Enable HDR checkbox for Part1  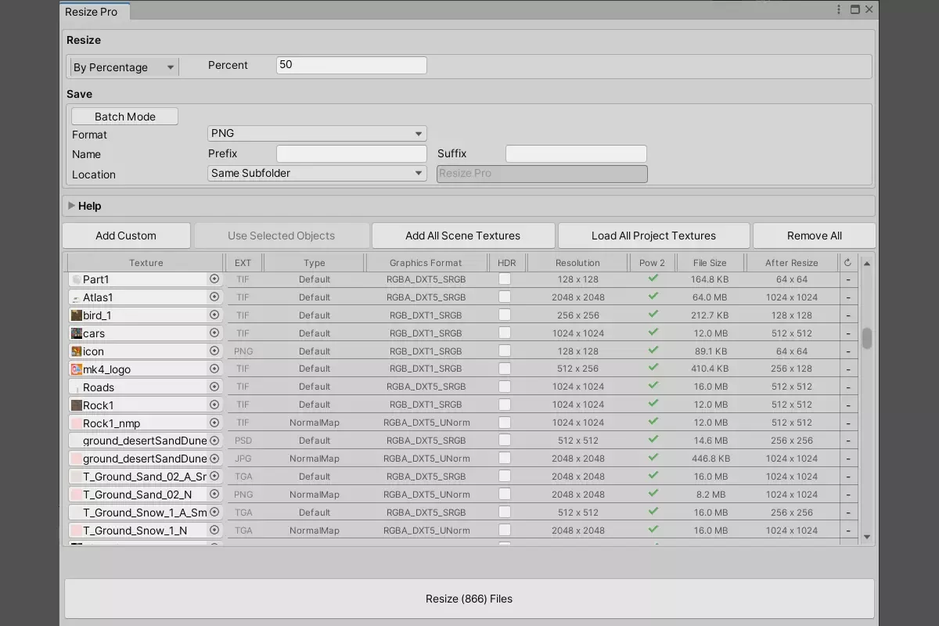coord(505,279)
